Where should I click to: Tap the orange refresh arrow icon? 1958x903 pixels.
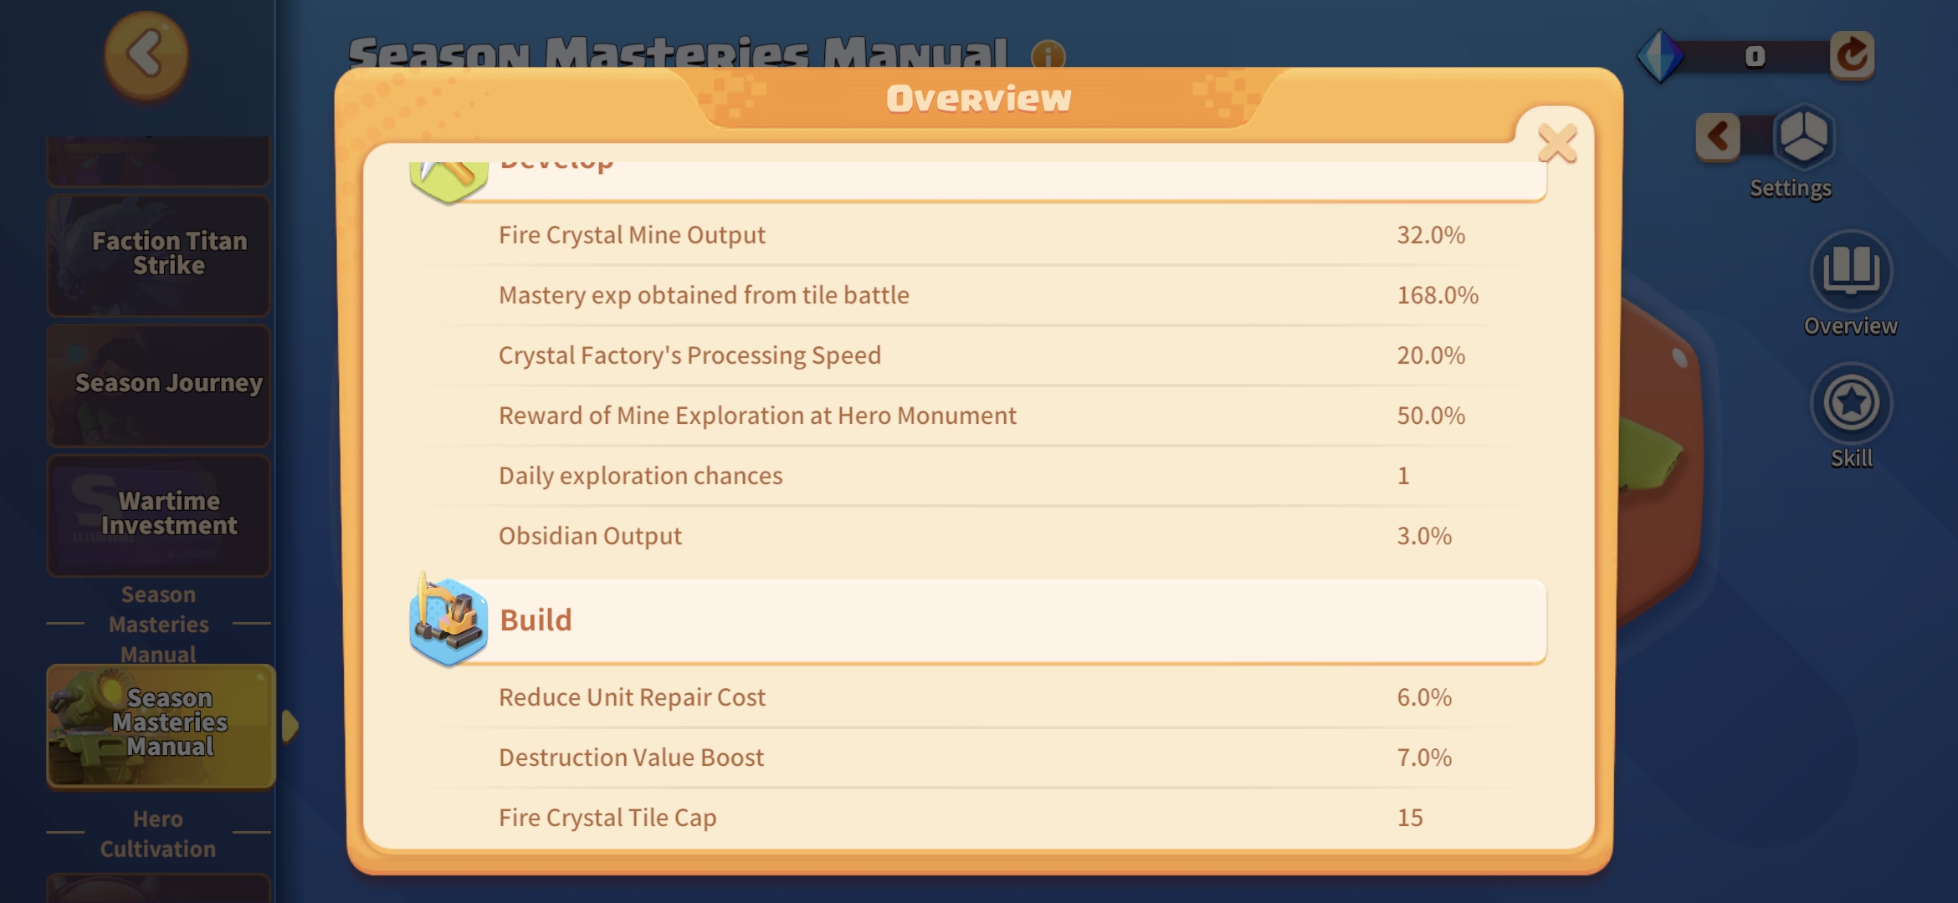1852,56
